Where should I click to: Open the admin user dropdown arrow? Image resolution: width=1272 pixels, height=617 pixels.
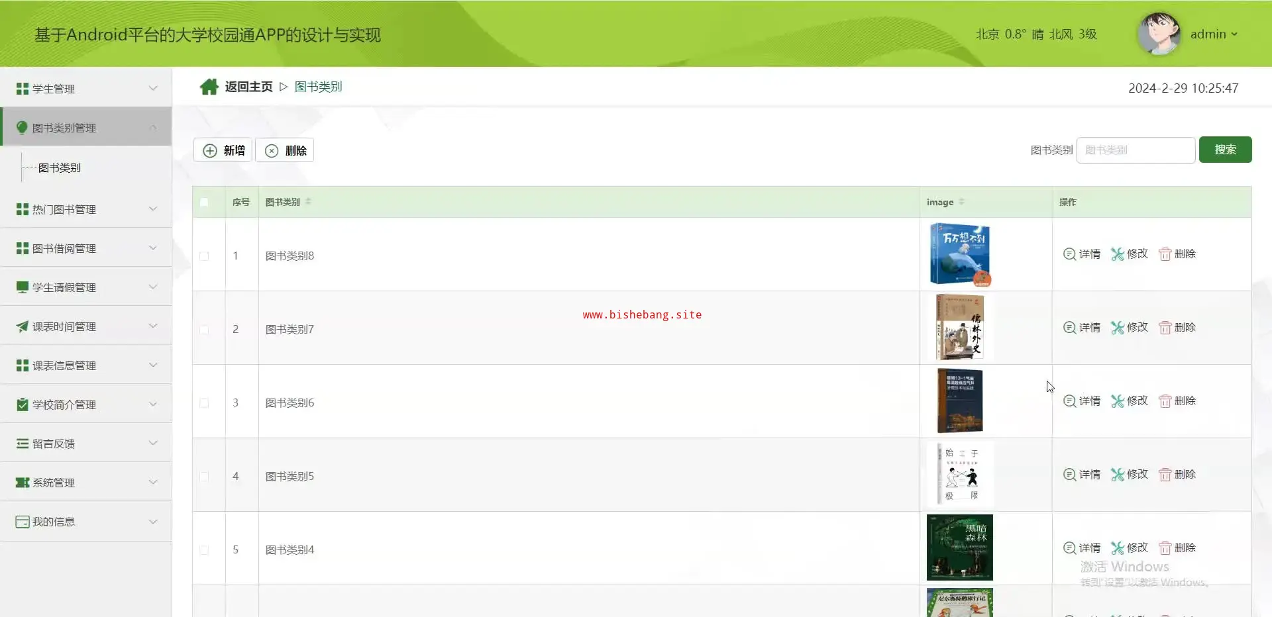coord(1234,34)
